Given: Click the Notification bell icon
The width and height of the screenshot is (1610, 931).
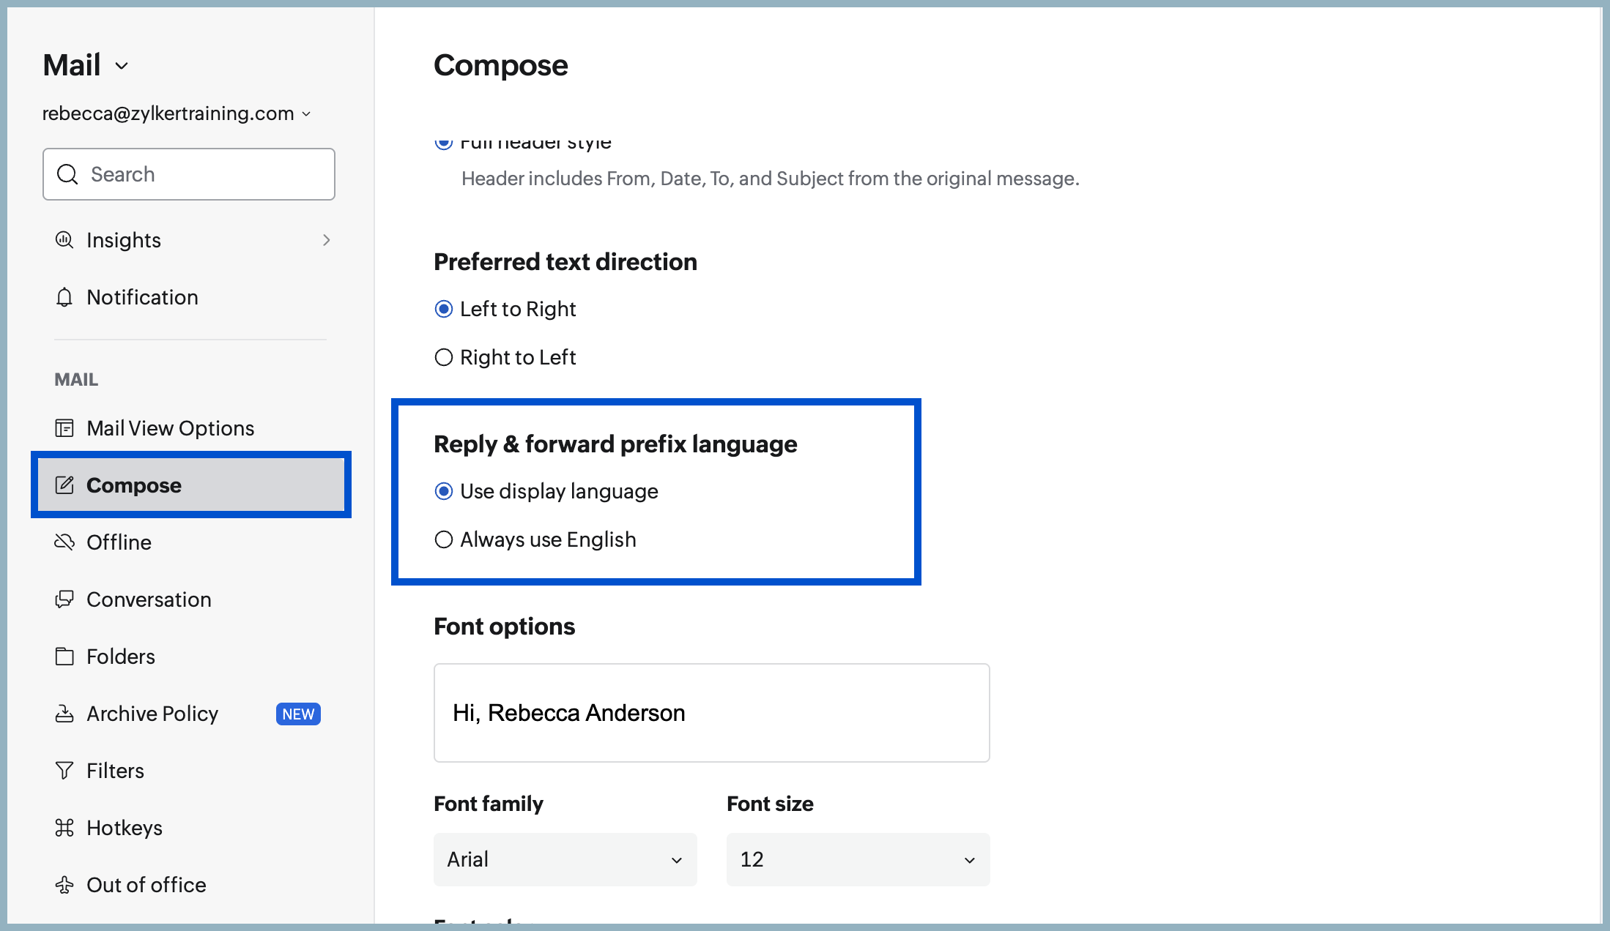Looking at the screenshot, I should [x=64, y=297].
